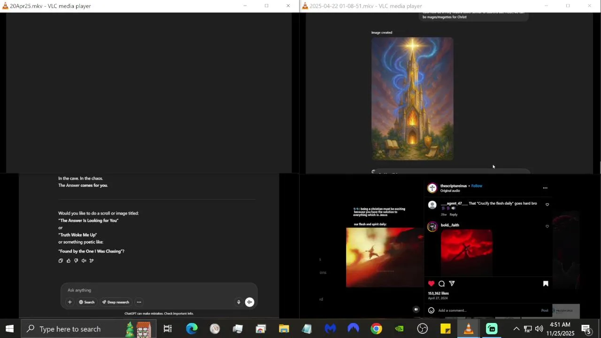Click the plus attach button in ChatGPT prompt
Screen dimensions: 601x338
tap(69, 302)
